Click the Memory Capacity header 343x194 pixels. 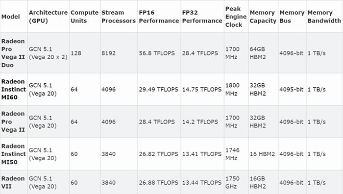pyautogui.click(x=263, y=17)
